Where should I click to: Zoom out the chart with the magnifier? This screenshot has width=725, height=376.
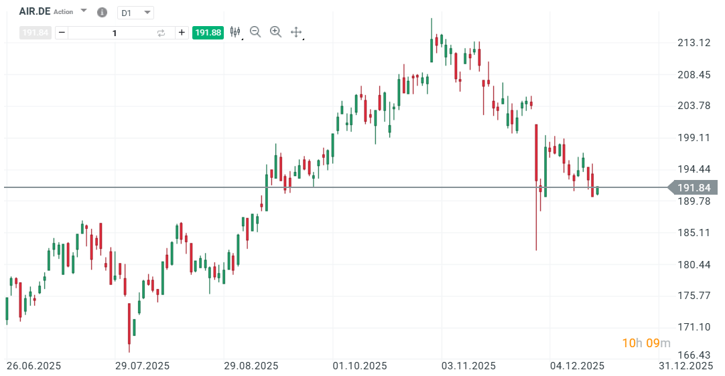tap(255, 32)
